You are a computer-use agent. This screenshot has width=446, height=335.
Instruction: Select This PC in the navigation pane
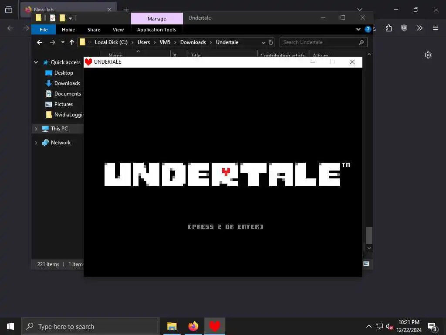pos(59,129)
